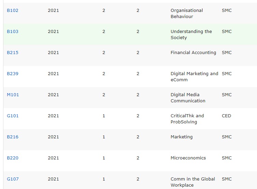Click the B215 course code link
This screenshot has height=189, width=257.
(x=13, y=53)
